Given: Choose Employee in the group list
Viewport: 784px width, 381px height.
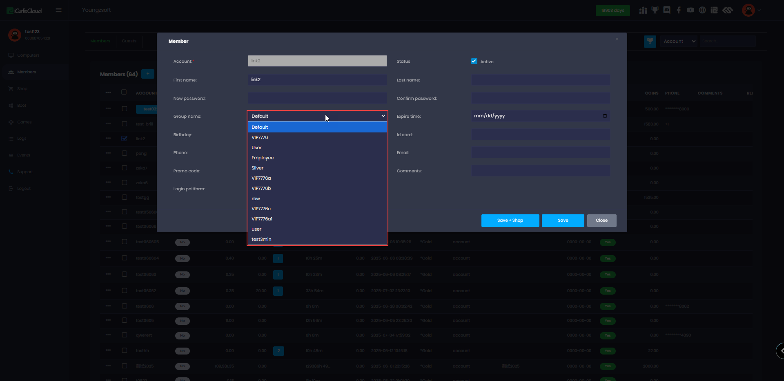Looking at the screenshot, I should [x=263, y=158].
